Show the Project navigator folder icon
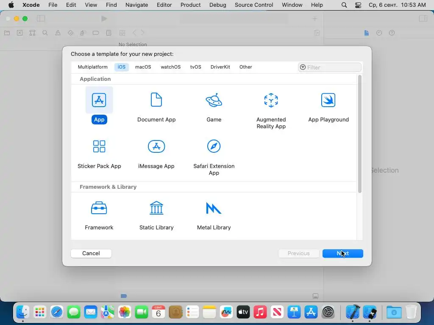The image size is (434, 325). [7, 33]
